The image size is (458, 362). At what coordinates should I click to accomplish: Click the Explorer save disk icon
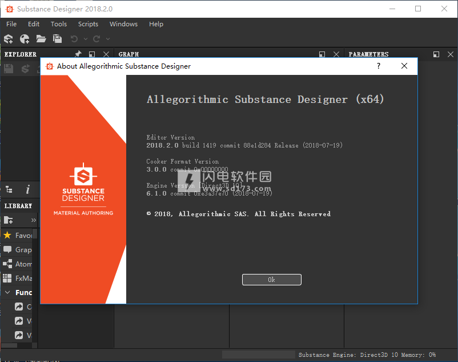[9, 69]
